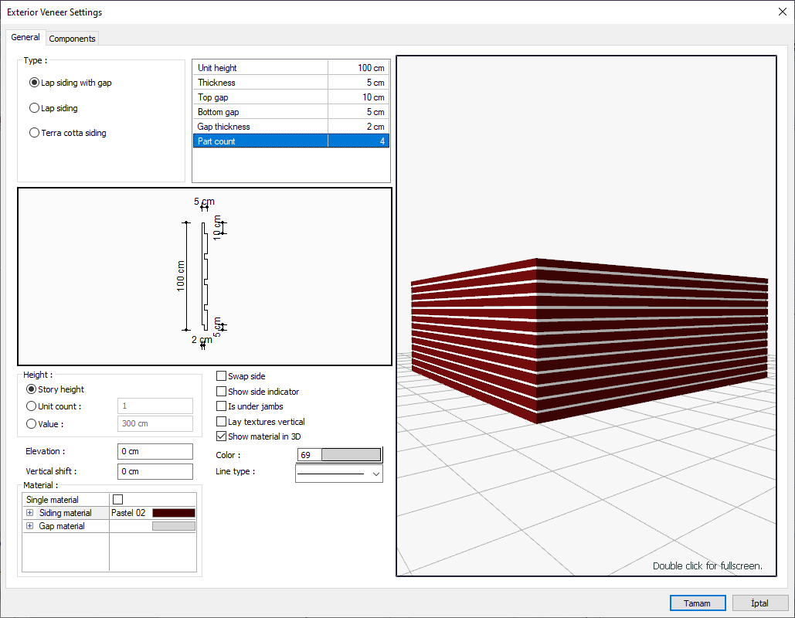Select Lap siding with gap option
This screenshot has height=618, width=795.
34,83
